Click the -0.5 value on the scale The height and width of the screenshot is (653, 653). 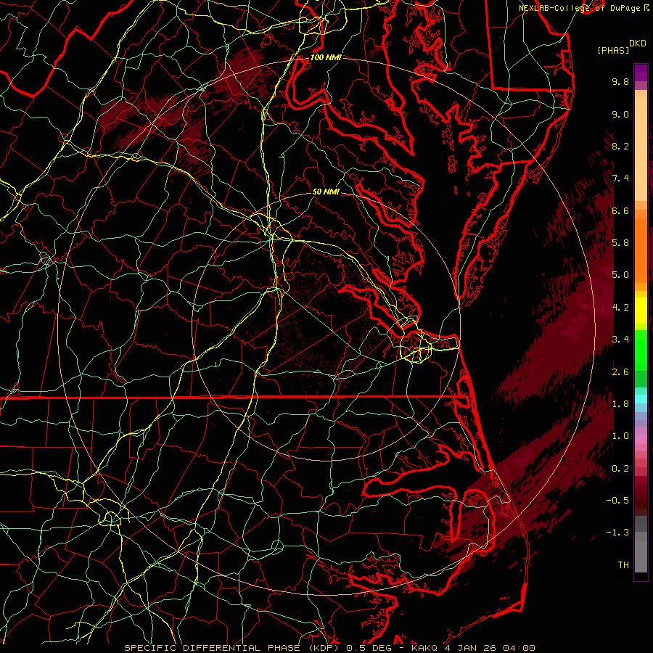click(x=617, y=501)
